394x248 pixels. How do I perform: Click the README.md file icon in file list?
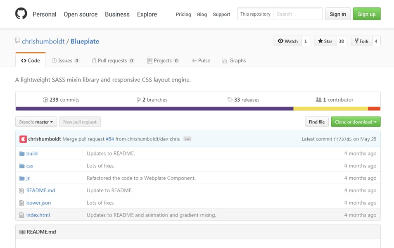tap(21, 191)
